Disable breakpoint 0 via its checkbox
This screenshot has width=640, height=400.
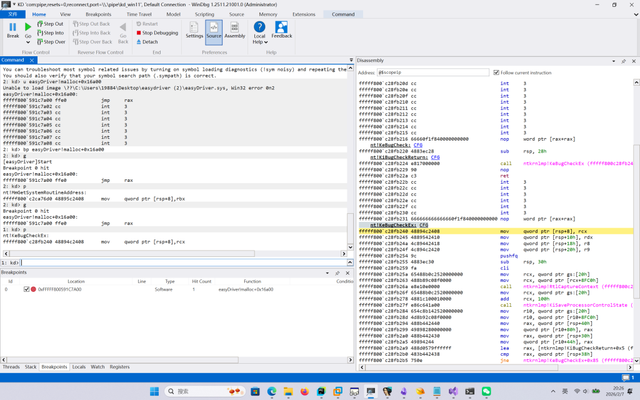pos(26,289)
